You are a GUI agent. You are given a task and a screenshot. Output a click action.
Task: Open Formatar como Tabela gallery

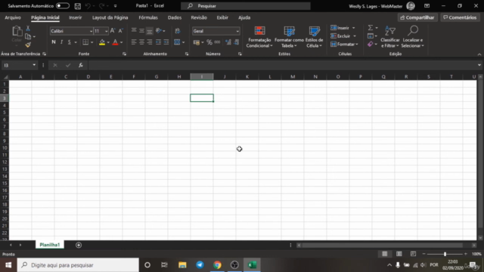click(289, 37)
